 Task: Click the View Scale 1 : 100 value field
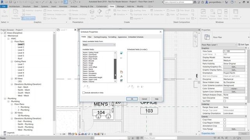[234, 51]
